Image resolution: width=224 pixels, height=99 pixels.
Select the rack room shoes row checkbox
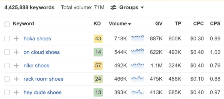(7, 79)
